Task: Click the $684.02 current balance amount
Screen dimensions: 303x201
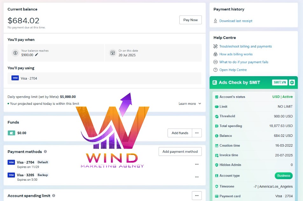Action: coord(24,20)
